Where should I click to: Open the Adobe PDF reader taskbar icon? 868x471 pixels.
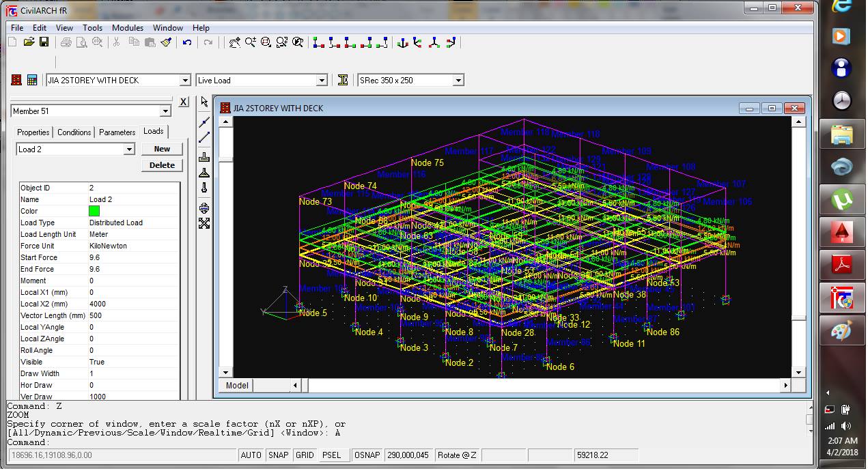[841, 265]
